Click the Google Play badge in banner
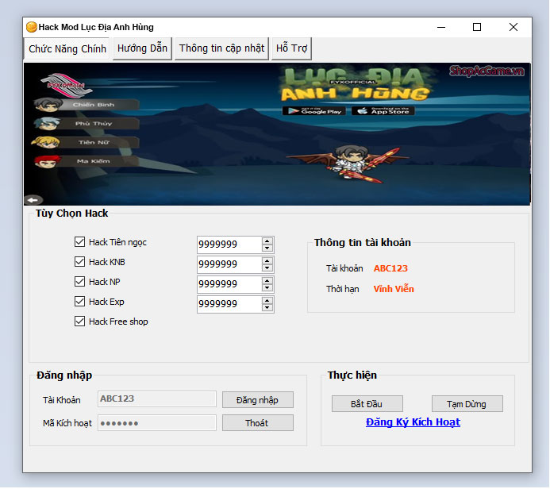 pyautogui.click(x=314, y=111)
